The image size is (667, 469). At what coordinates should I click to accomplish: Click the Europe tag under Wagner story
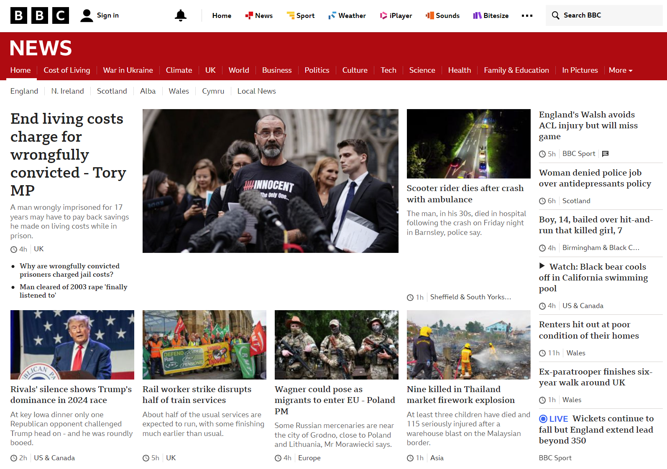click(x=309, y=458)
